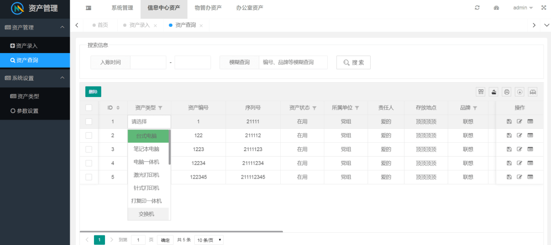The height and width of the screenshot is (245, 551).
Task: Switch to the 物管办资产 top tab
Action: (208, 8)
